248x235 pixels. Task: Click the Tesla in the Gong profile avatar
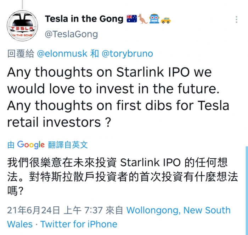[23, 26]
